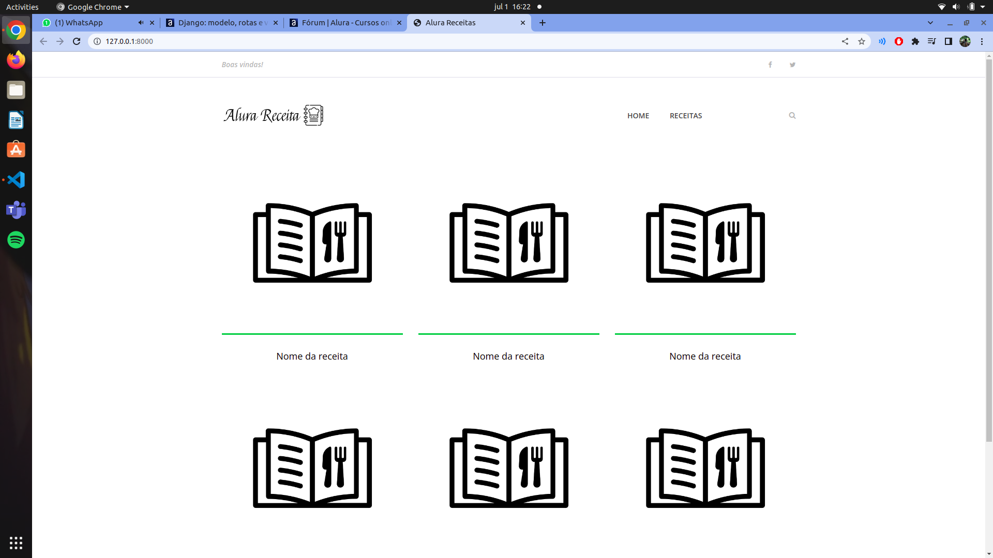
Task: Mute the WhatsApp tab audio icon
Action: 141,23
